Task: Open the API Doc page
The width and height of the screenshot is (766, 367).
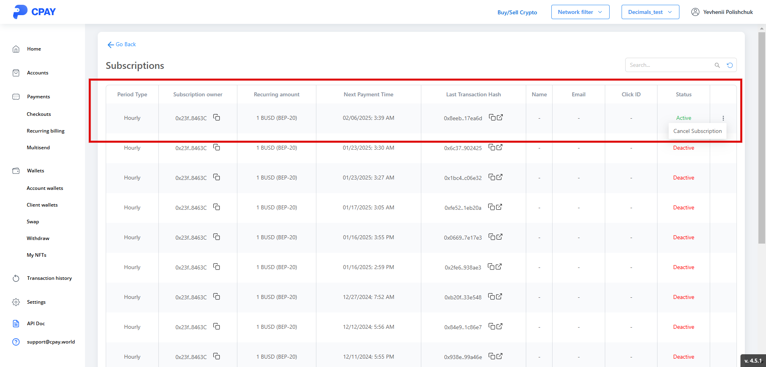Action: click(36, 324)
